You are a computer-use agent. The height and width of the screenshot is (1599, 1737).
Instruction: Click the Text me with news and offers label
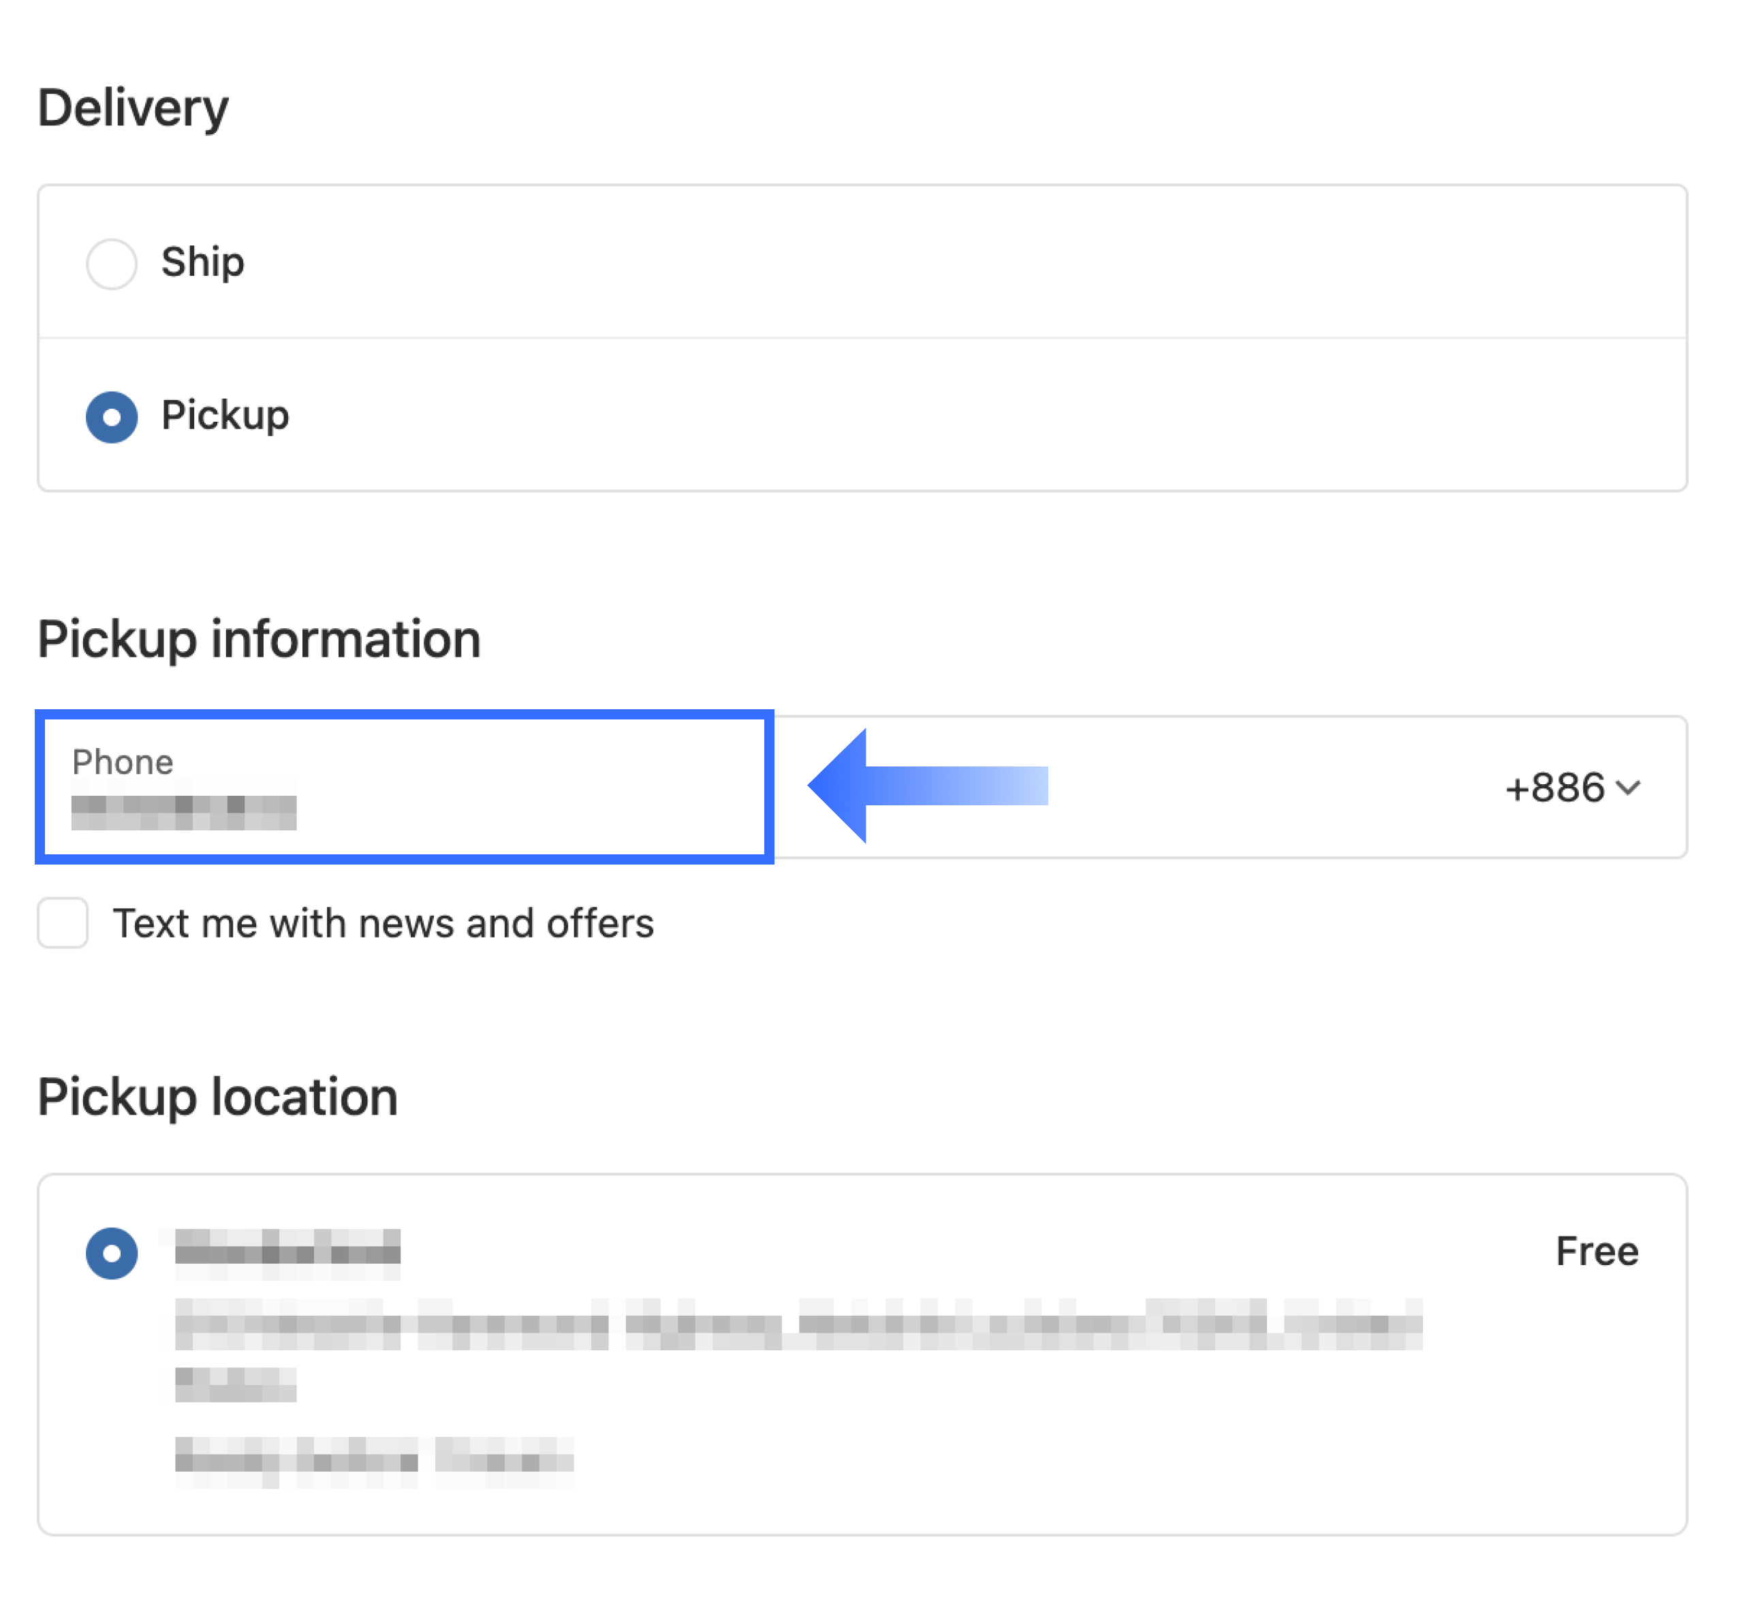384,923
